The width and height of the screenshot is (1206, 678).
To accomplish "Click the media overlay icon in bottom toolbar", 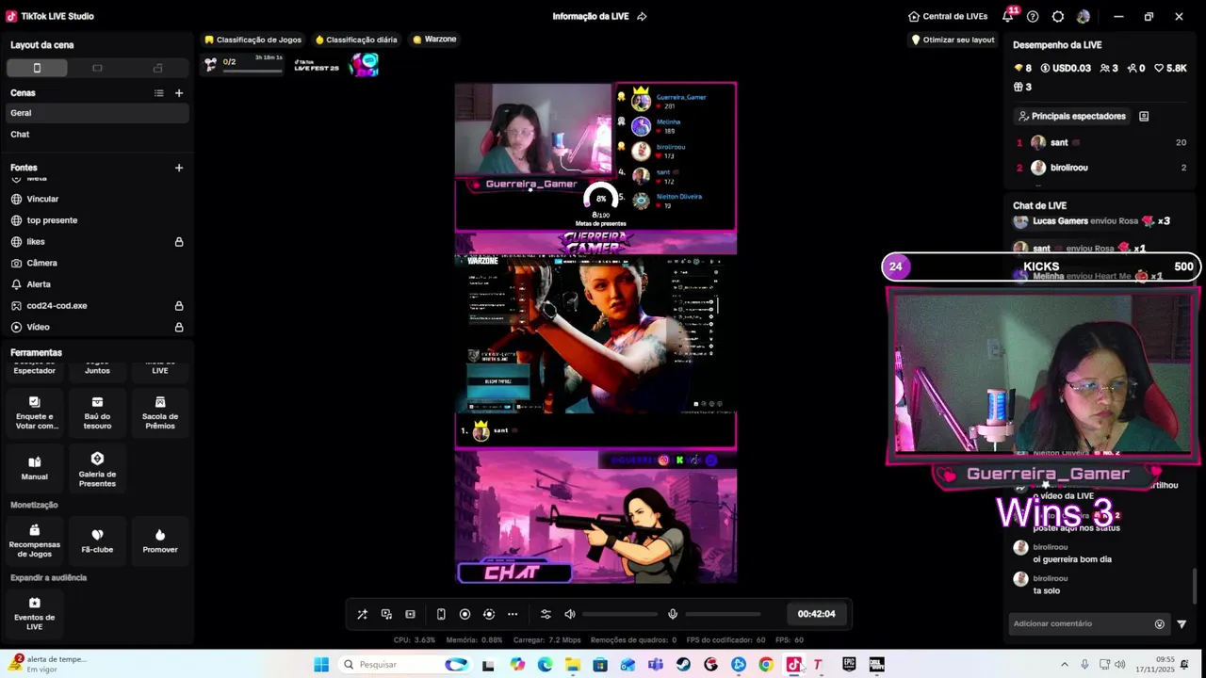I will 386,614.
